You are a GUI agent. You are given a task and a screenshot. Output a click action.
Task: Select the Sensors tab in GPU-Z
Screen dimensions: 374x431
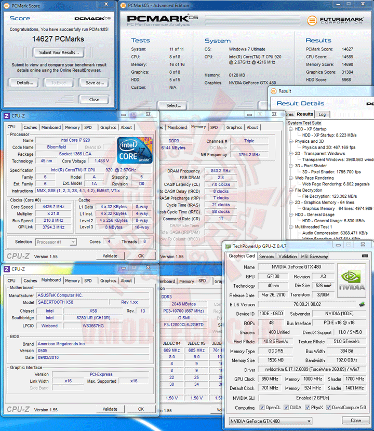click(x=266, y=257)
